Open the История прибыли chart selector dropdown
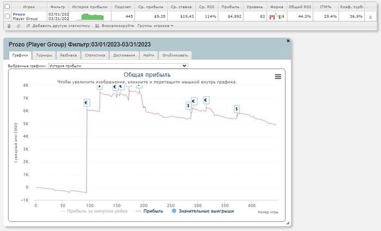Image resolution: width=381 pixels, height=231 pixels. click(x=118, y=66)
